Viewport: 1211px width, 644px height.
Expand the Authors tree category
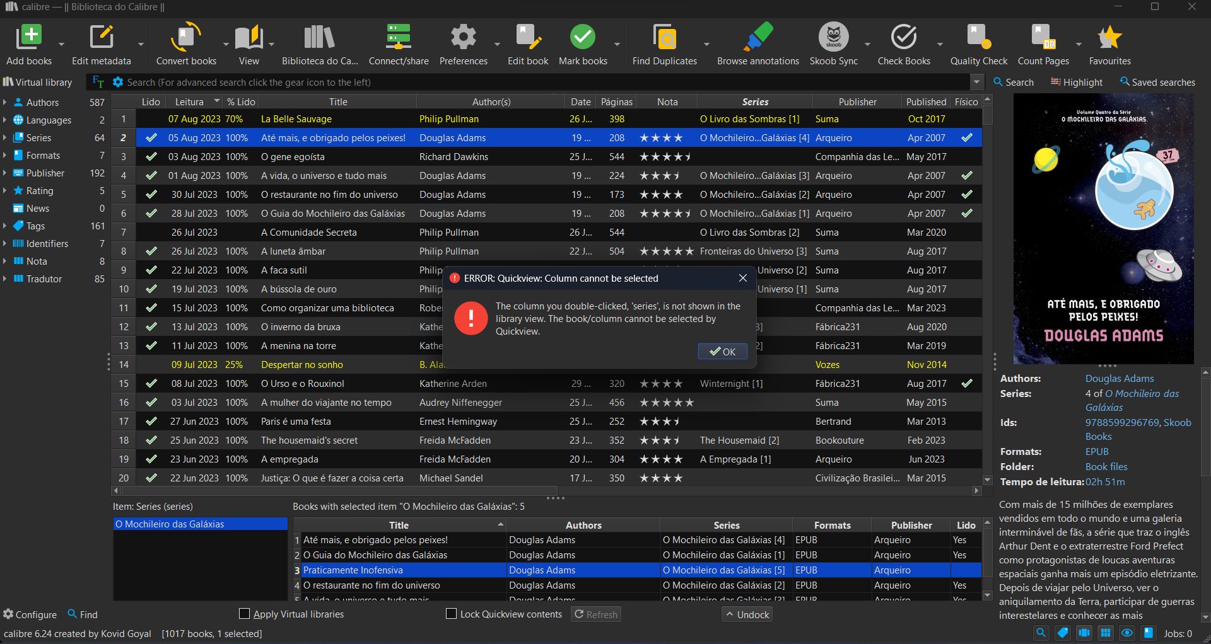[x=5, y=102]
